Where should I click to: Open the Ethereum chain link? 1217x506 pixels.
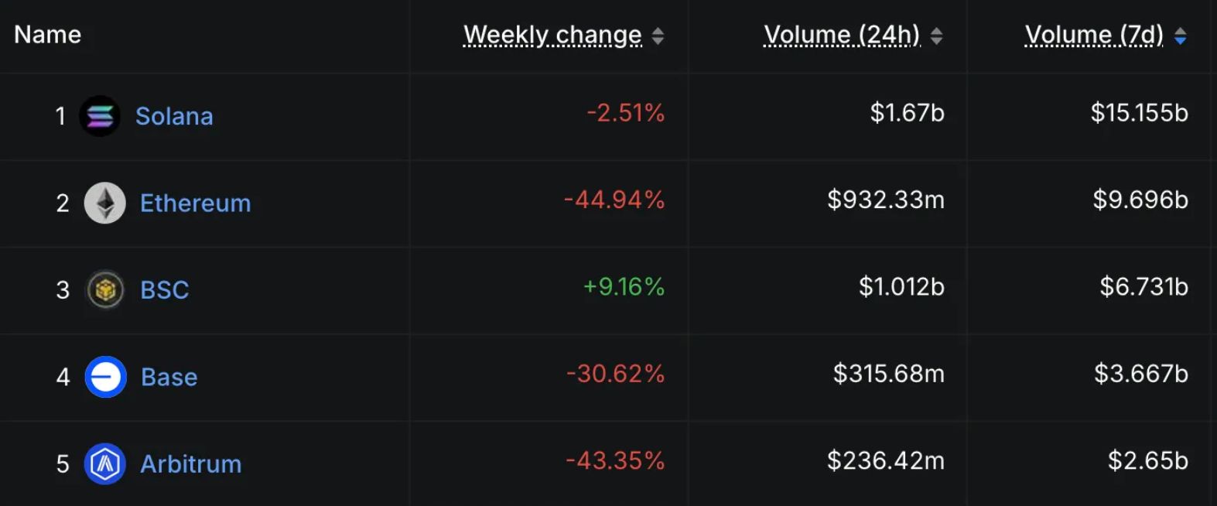195,203
